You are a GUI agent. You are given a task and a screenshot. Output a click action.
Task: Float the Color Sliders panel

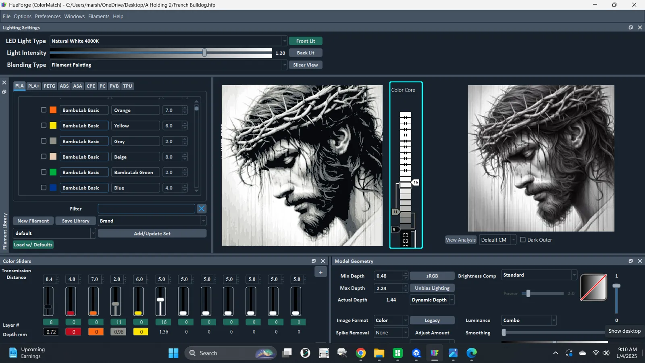click(314, 261)
